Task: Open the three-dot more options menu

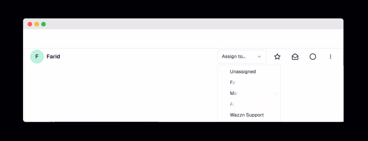Action: tap(330, 56)
